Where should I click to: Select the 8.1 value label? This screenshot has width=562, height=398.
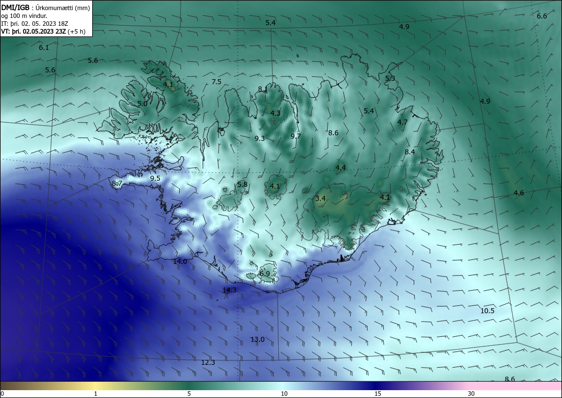pos(262,89)
